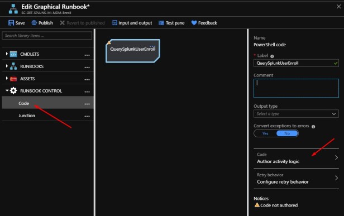344x216 pixels.
Task: Click the Input and output icon
Action: pyautogui.click(x=114, y=23)
